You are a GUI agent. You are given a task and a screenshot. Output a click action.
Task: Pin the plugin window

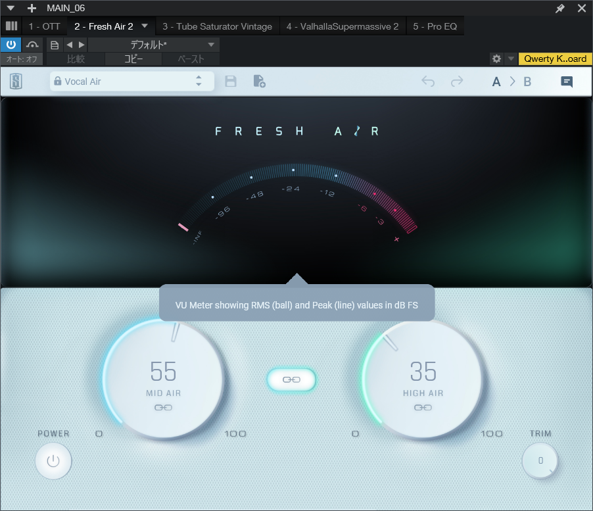559,9
